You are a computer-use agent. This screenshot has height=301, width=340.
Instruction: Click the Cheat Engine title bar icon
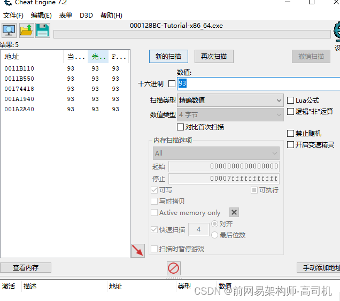coord(8,3)
